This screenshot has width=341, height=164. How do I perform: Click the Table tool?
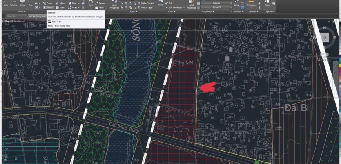pos(100,7)
